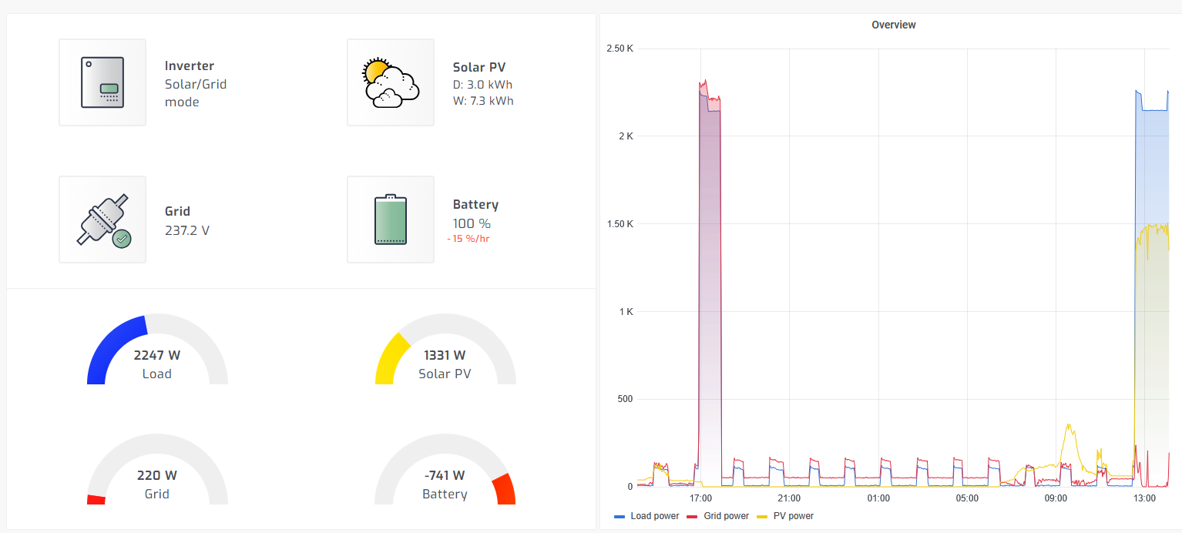Screen dimensions: 1182x533
Task: Click the Grid plug icon
Action: point(102,220)
